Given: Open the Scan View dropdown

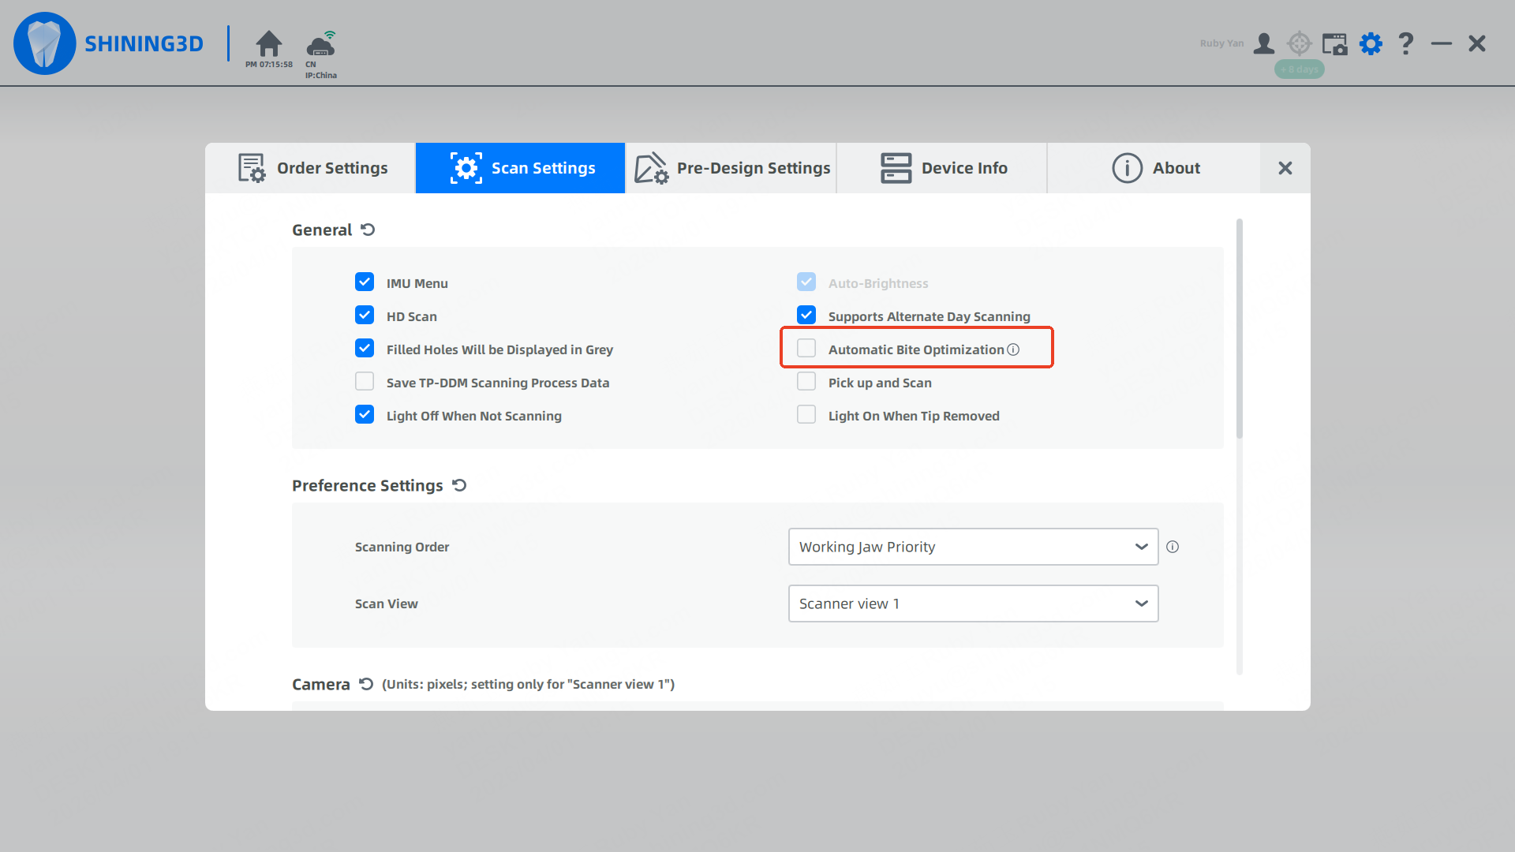Looking at the screenshot, I should click(x=973, y=603).
